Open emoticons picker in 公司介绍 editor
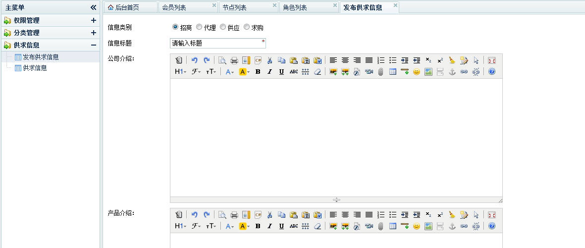The image size is (585, 248). point(417,72)
